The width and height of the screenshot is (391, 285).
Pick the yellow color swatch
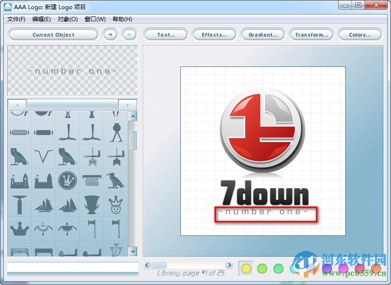point(246,269)
